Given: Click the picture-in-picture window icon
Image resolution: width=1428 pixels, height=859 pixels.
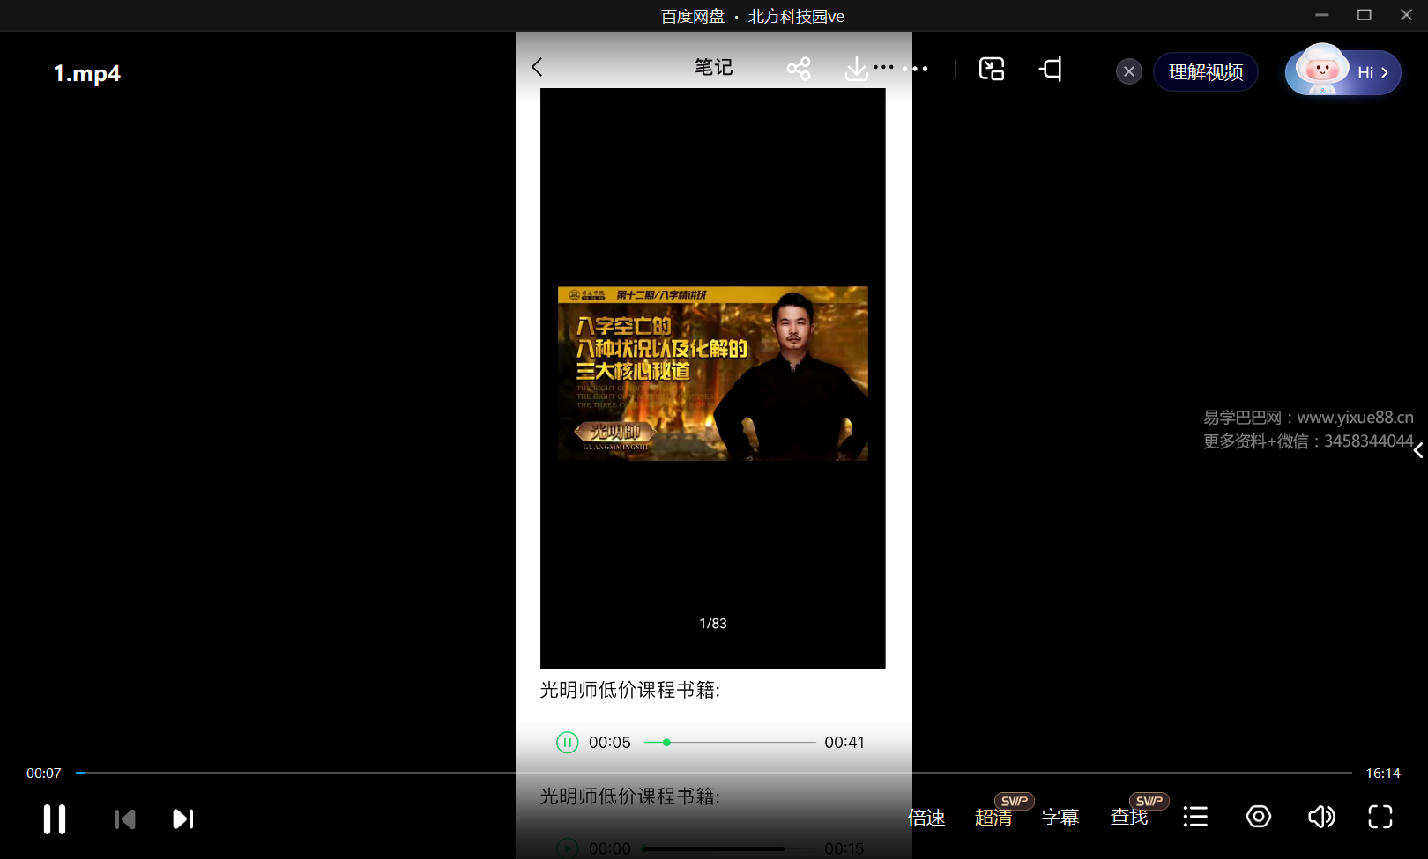Looking at the screenshot, I should tap(992, 69).
